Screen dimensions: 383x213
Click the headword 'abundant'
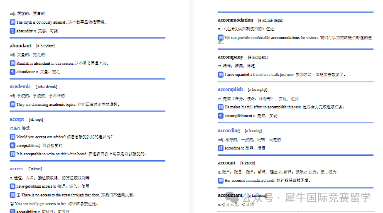pyautogui.click(x=20, y=46)
